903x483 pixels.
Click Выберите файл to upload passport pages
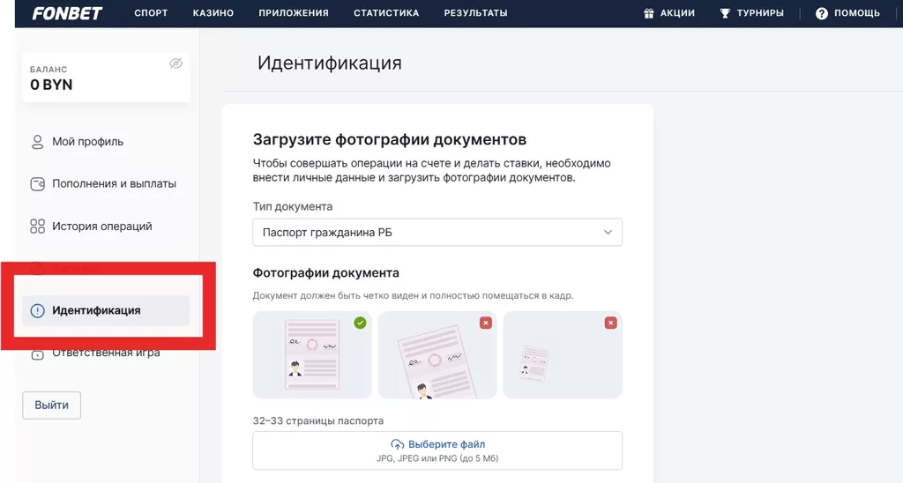pyautogui.click(x=437, y=450)
